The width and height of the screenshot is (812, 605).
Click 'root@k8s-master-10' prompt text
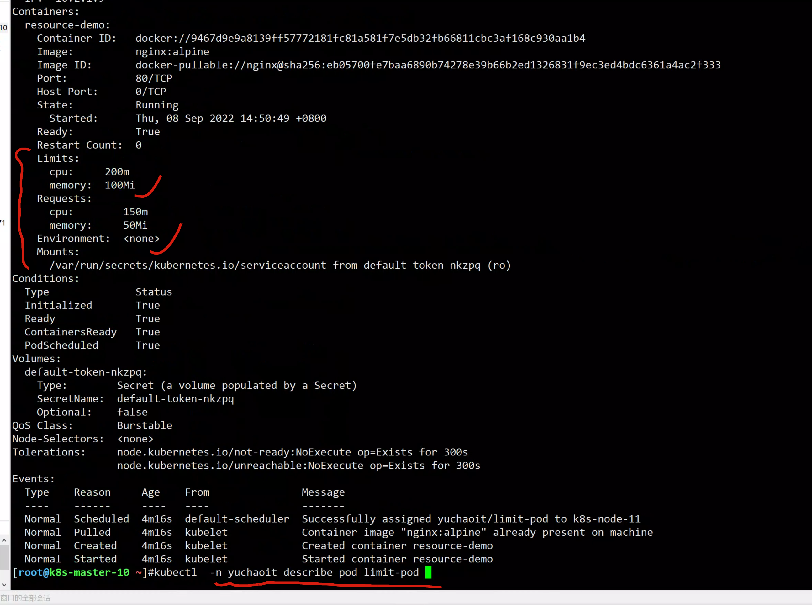pyautogui.click(x=74, y=572)
